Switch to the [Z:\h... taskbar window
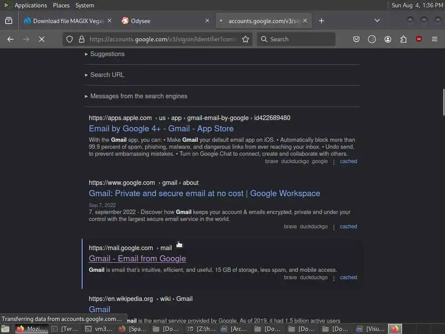445x334 pixels. (201, 329)
